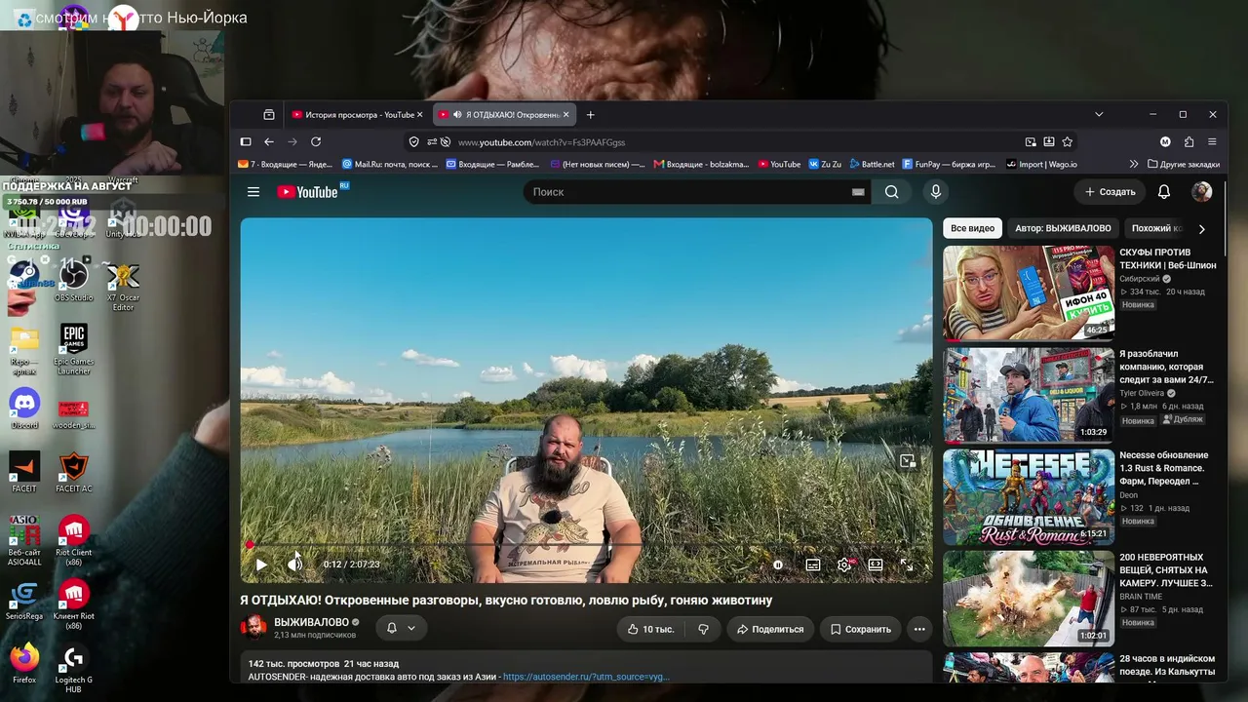This screenshot has width=1248, height=702.
Task: Open YouTube notifications bell in header
Action: [x=1163, y=192]
